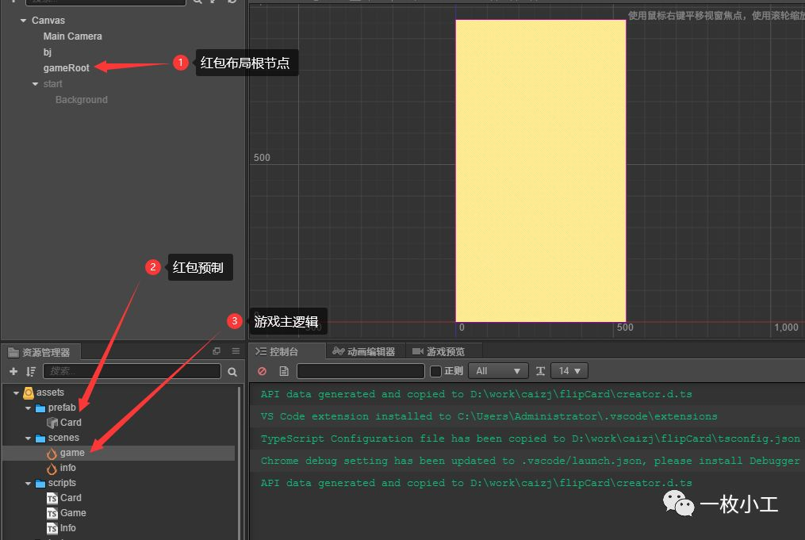Collapse the assets root folder
This screenshot has width=805, height=540.
[17, 393]
